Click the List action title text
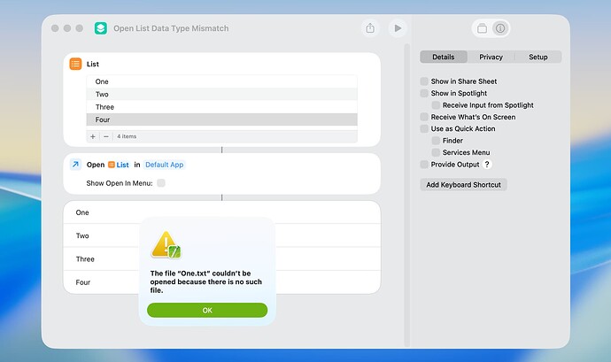Image resolution: width=611 pixels, height=362 pixels. 93,64
